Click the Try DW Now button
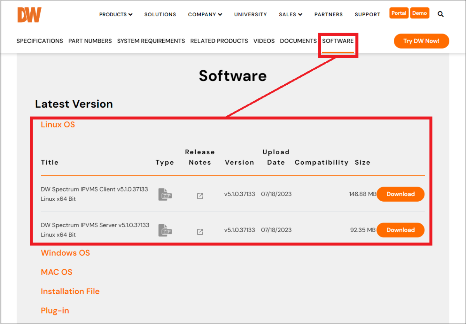Viewport: 466px width, 324px height. pos(421,41)
